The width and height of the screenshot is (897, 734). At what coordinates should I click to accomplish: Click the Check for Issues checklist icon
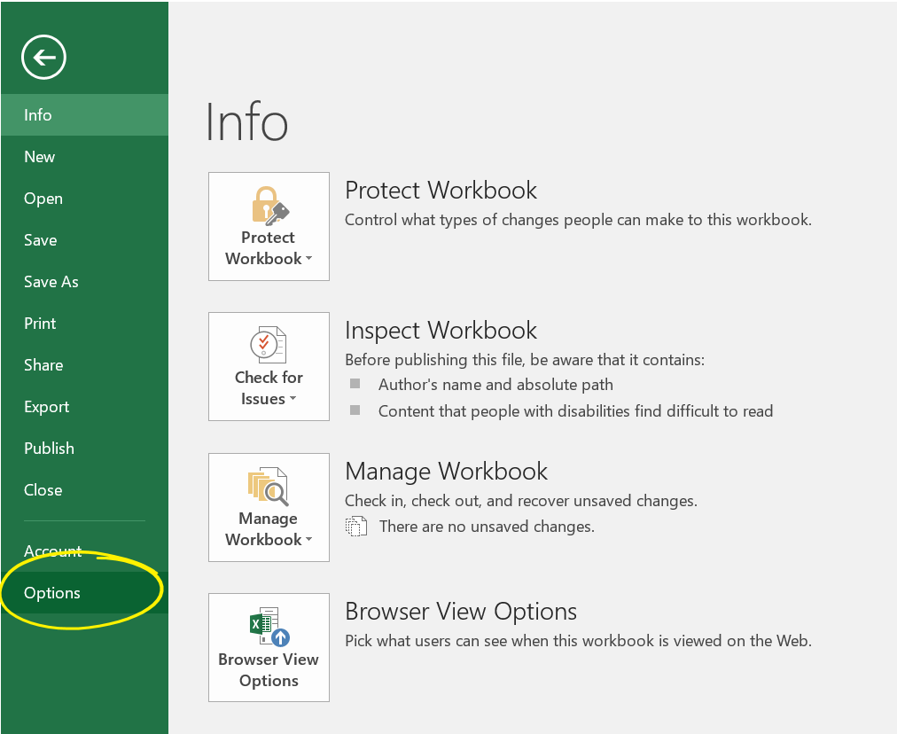click(x=269, y=346)
